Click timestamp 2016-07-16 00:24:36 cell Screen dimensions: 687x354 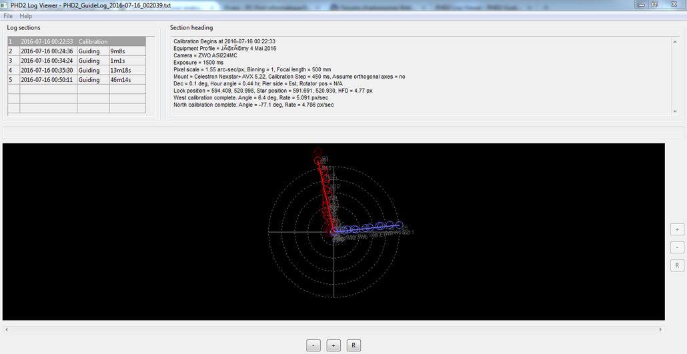click(48, 51)
